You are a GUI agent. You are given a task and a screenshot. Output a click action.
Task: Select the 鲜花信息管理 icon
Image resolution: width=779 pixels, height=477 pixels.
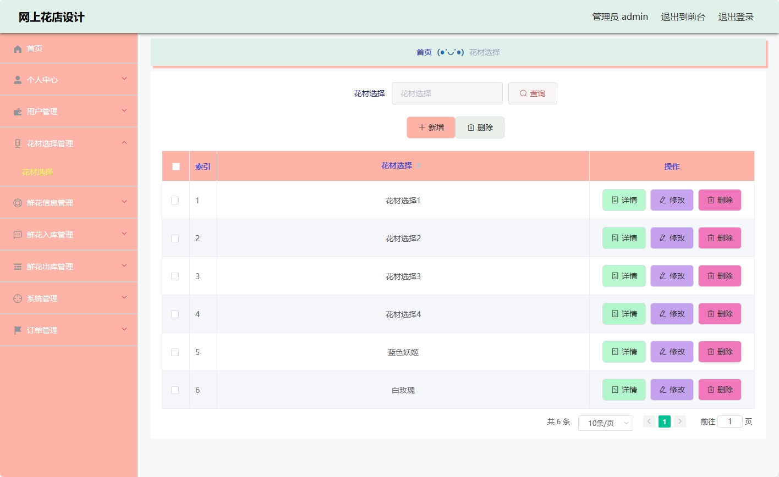coord(18,202)
